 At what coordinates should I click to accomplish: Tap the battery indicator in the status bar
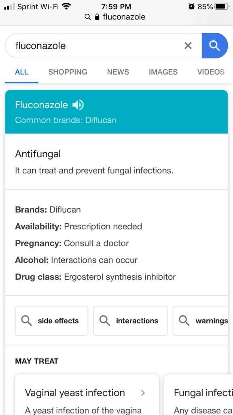tap(222, 6)
